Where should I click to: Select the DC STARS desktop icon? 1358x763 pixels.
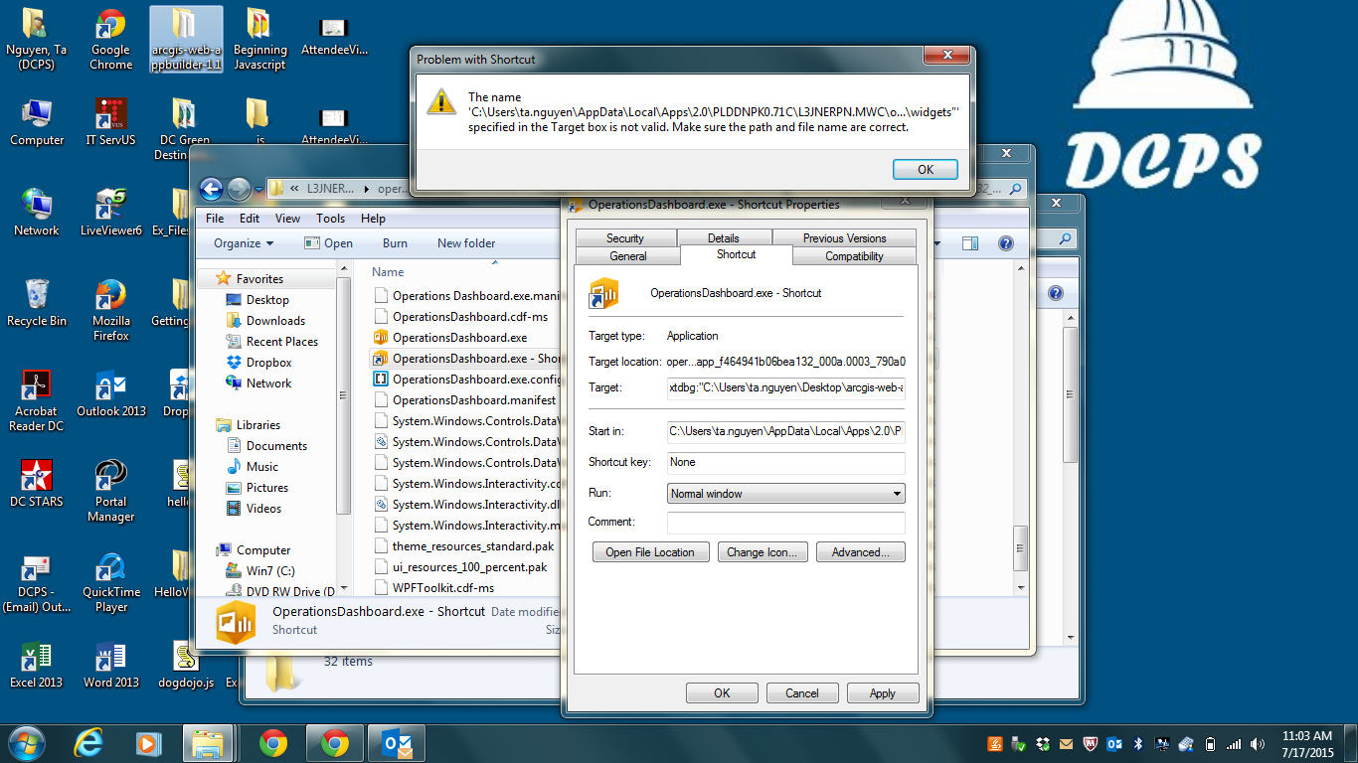pyautogui.click(x=37, y=484)
